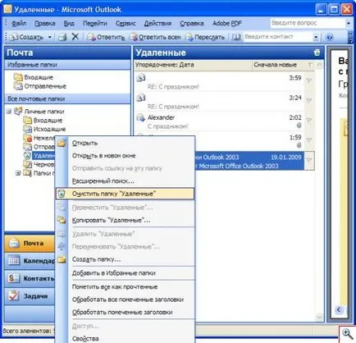Switch to Календарь navigation pane
Image resolution: width=356 pixels, height=343 pixels.
point(30,261)
